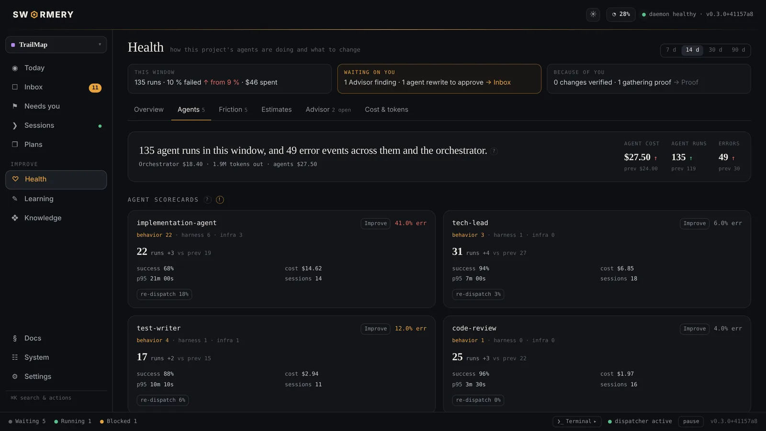The height and width of the screenshot is (431, 766).
Task: Open the TrailMap project dropdown
Action: 56,45
